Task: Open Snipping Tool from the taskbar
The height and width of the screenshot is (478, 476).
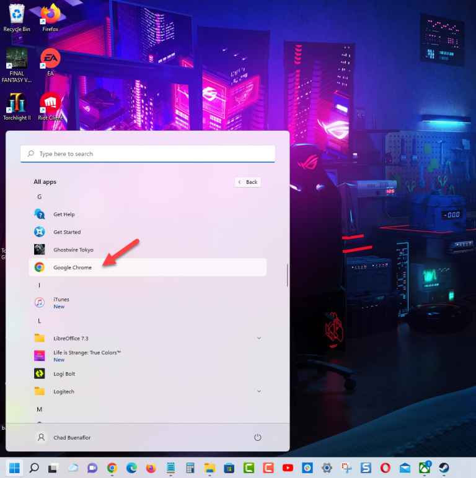Action: (346, 467)
